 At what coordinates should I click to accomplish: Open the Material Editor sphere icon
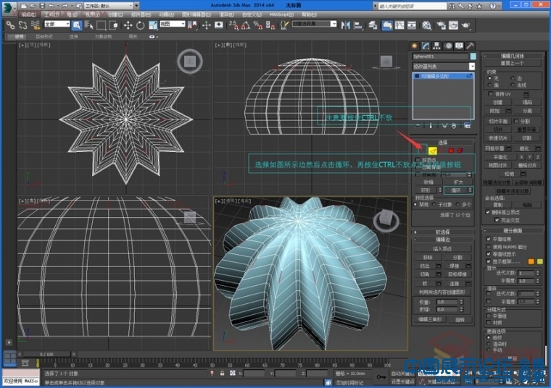426,25
